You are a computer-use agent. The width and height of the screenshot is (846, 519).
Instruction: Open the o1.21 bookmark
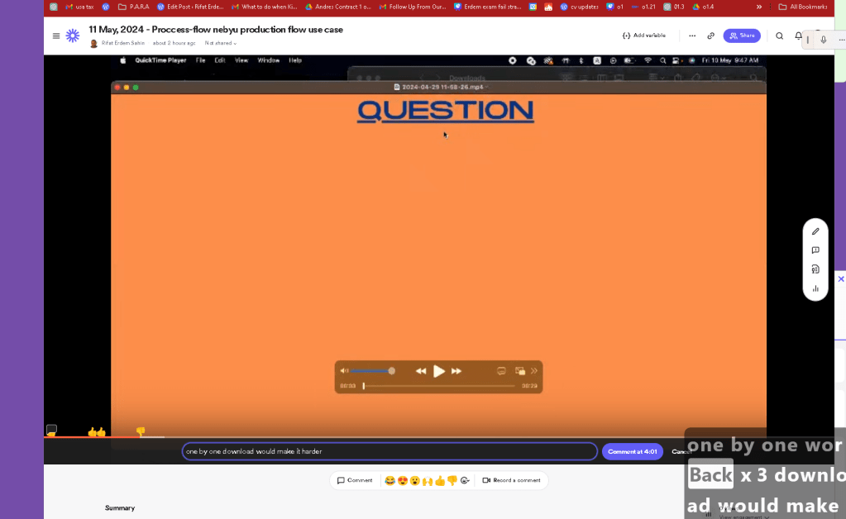[x=643, y=7]
